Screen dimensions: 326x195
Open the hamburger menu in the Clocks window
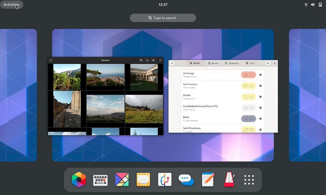pyautogui.click(x=268, y=63)
